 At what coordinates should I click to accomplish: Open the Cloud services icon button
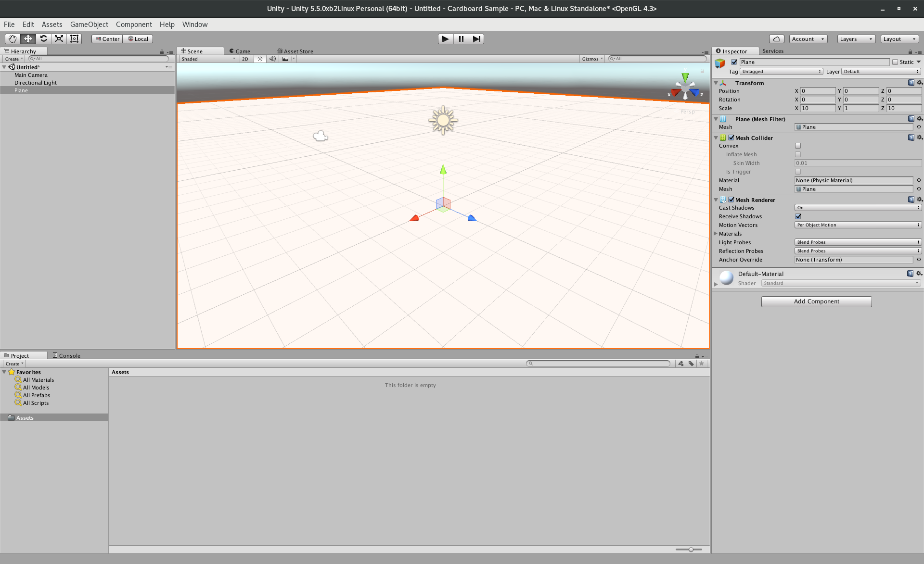click(x=776, y=39)
